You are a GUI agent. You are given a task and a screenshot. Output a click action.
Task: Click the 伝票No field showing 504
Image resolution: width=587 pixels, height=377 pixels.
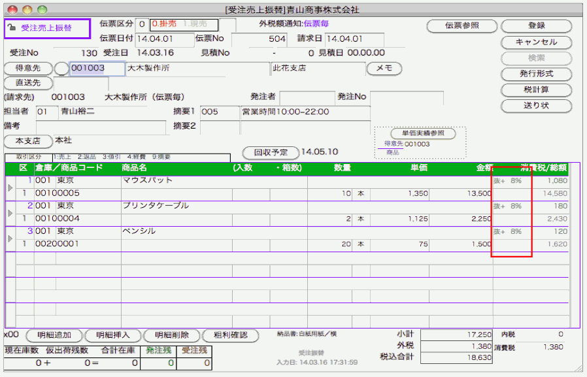pyautogui.click(x=259, y=39)
